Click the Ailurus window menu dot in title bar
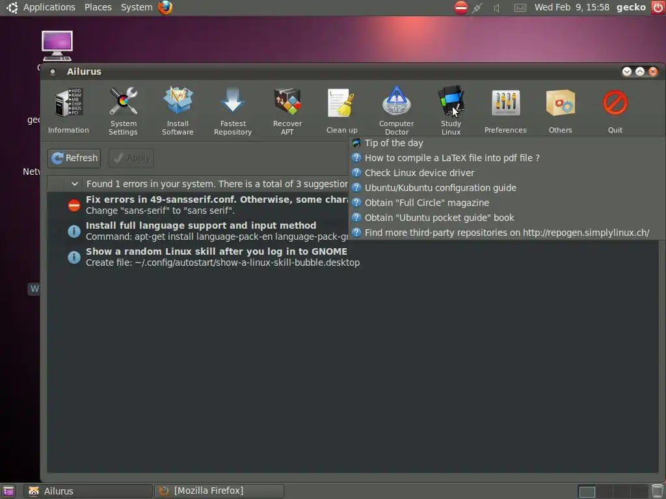This screenshot has height=499, width=666. click(53, 71)
